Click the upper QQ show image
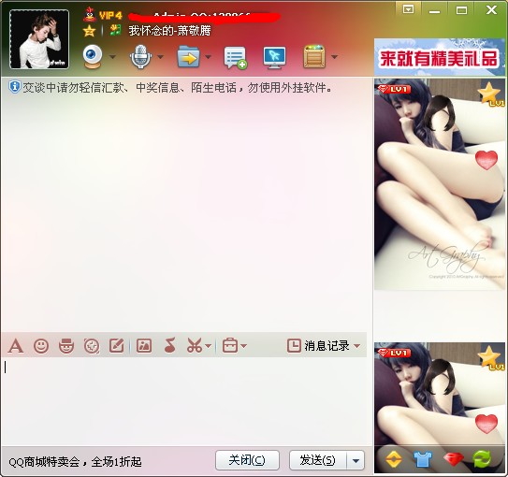This screenshot has height=477, width=508. 440,184
